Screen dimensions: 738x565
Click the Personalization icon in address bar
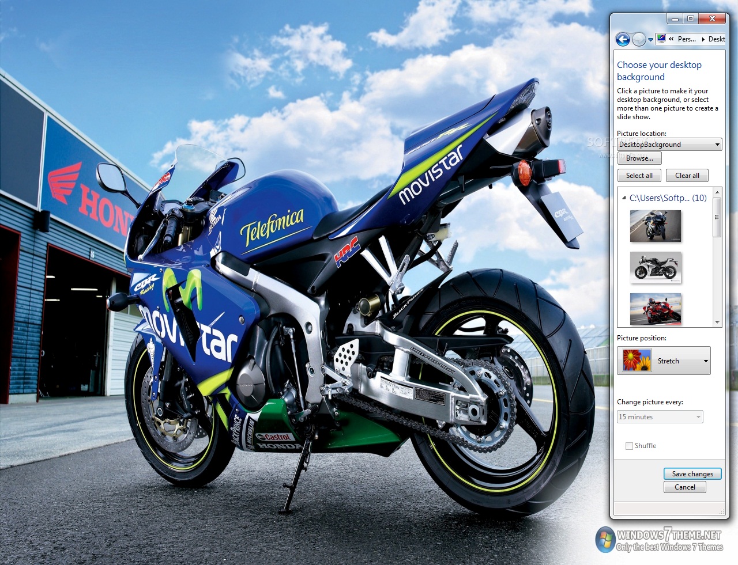661,39
